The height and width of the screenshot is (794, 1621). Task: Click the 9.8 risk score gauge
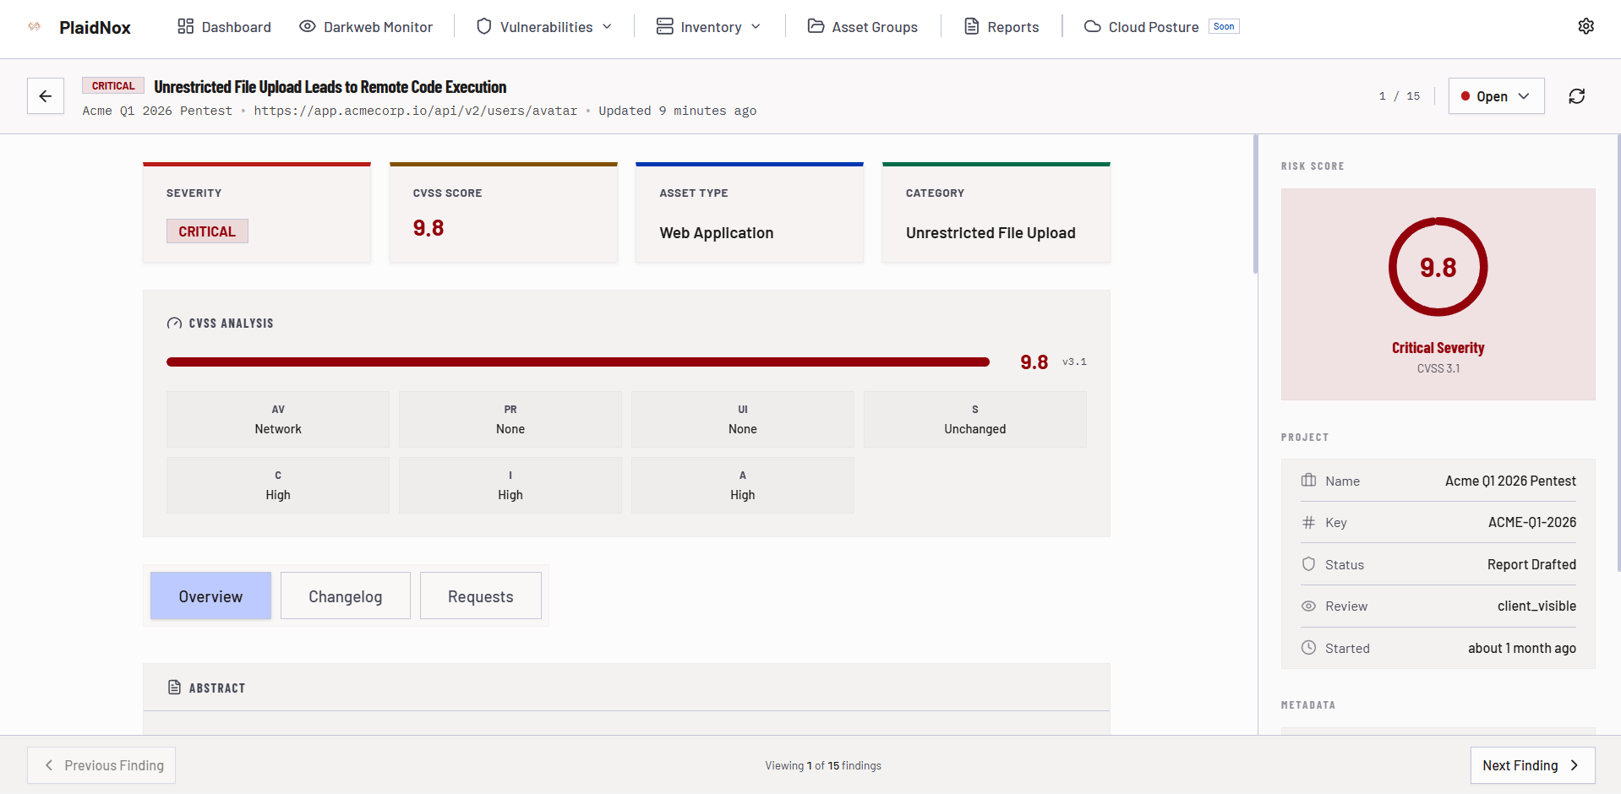coord(1438,268)
